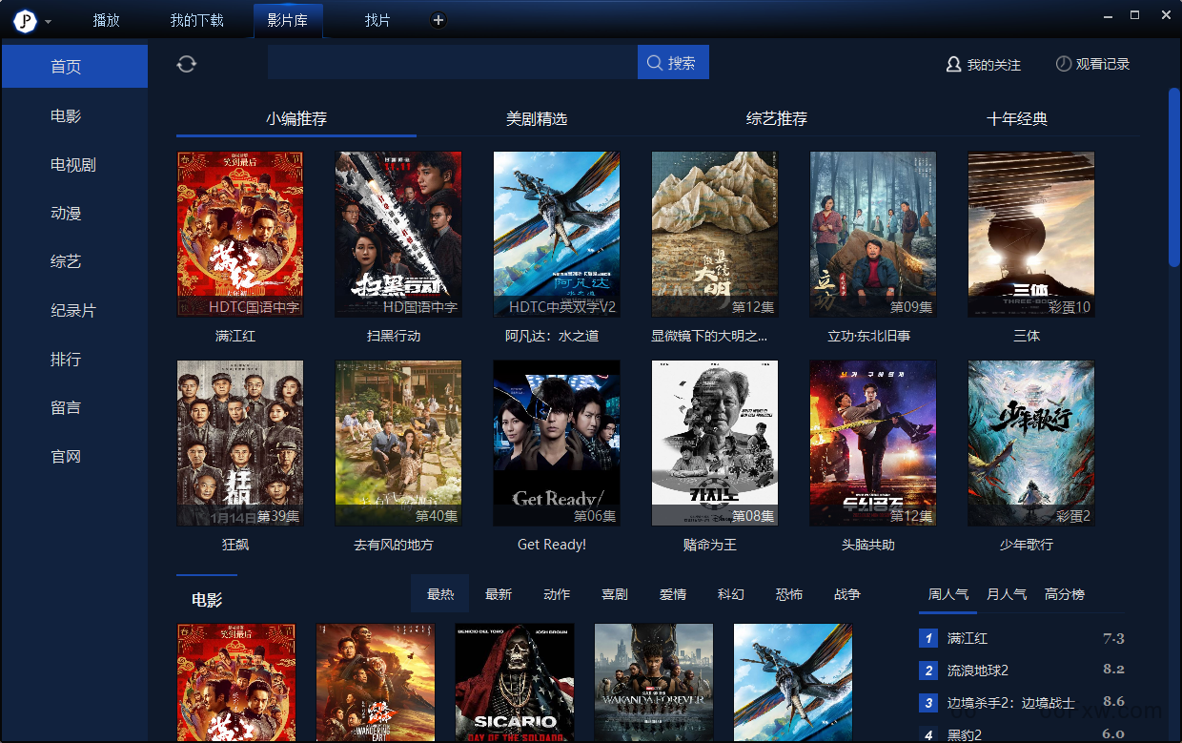Click the vertical scrollbar on the right
Image resolution: width=1182 pixels, height=743 pixels.
tap(1174, 177)
